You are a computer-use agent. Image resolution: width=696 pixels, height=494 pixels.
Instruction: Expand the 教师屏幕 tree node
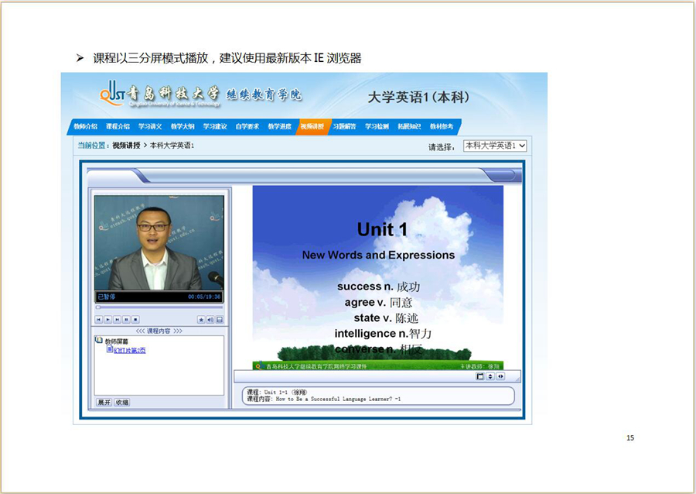tap(99, 340)
